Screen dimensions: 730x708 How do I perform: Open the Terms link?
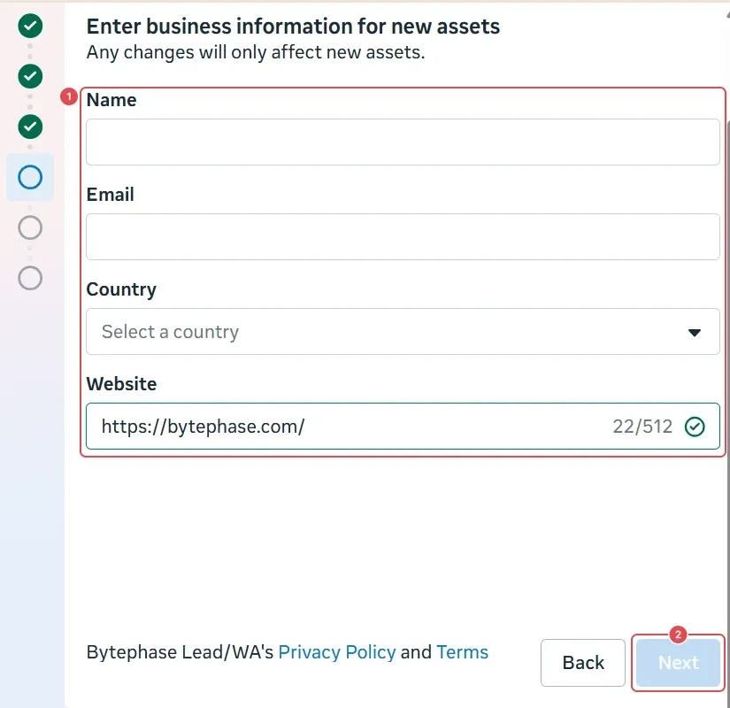pos(462,652)
